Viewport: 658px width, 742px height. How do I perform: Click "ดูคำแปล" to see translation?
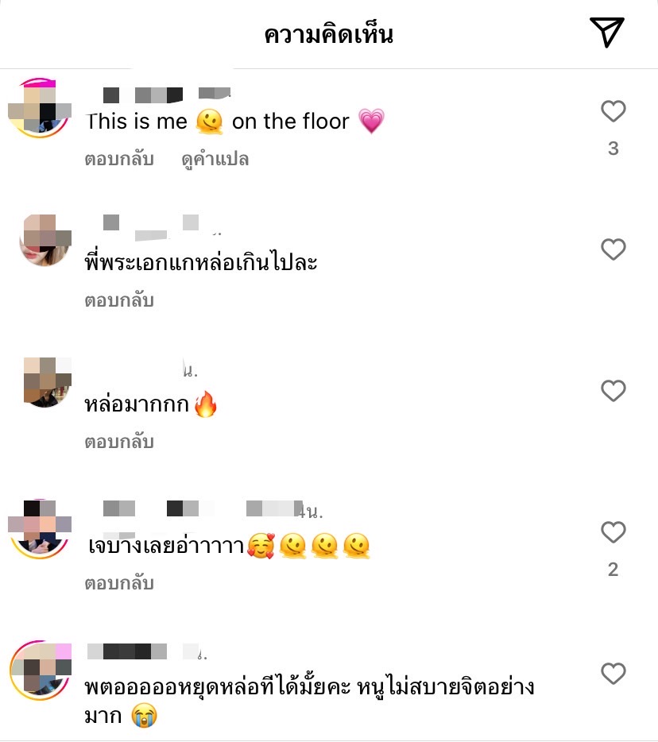pyautogui.click(x=215, y=160)
